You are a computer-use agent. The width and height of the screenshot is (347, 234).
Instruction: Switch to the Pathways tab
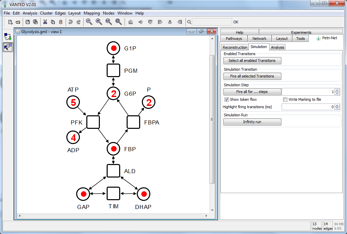pos(234,39)
